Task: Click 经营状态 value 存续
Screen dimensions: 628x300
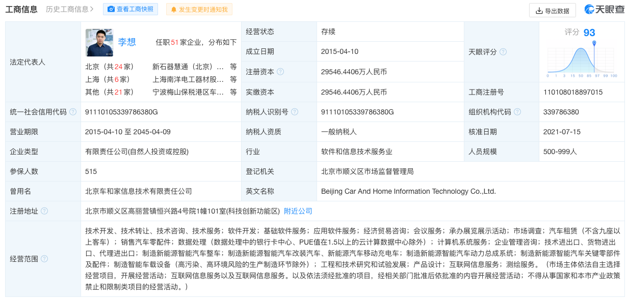Action: [329, 32]
